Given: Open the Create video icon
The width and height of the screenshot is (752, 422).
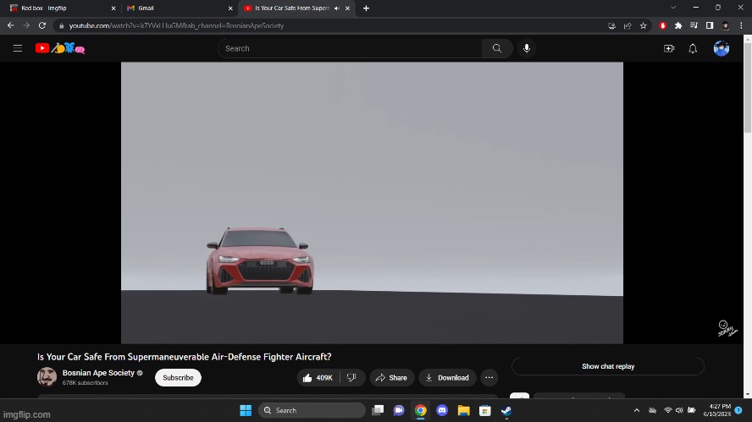Looking at the screenshot, I should tap(669, 48).
